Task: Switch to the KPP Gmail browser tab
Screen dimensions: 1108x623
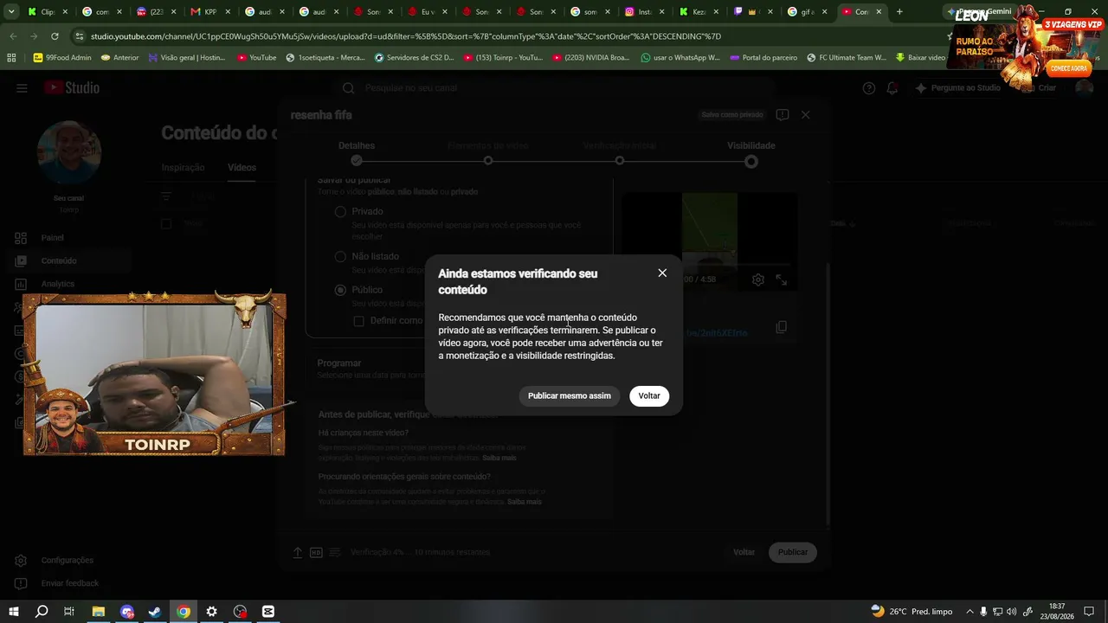Action: tap(203, 12)
